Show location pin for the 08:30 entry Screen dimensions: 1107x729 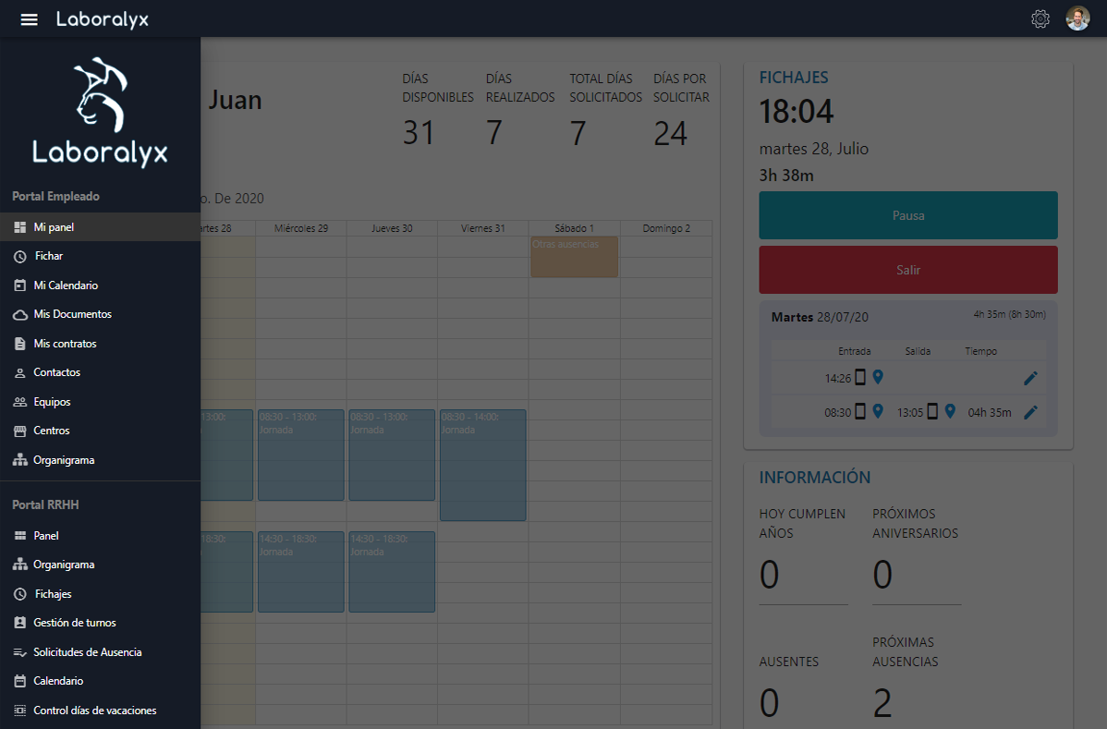point(878,411)
